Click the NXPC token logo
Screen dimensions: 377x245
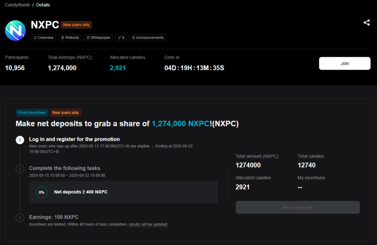16,30
